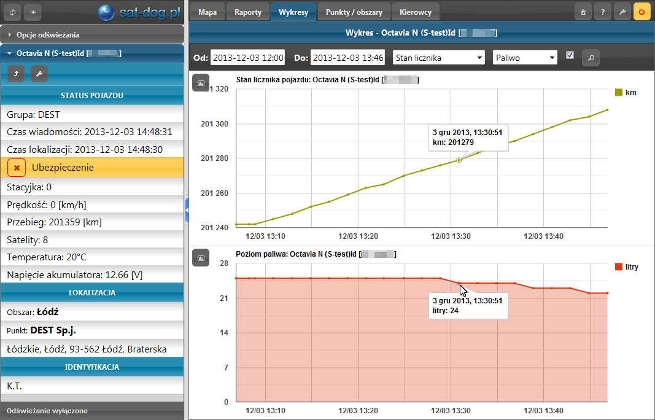The image size is (655, 420).
Task: Click the Od start date field
Action: 247,58
